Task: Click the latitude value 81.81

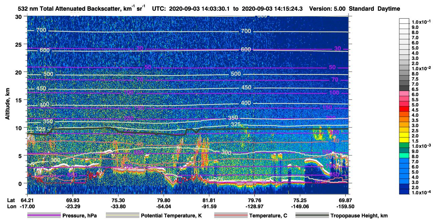Action: [x=209, y=200]
